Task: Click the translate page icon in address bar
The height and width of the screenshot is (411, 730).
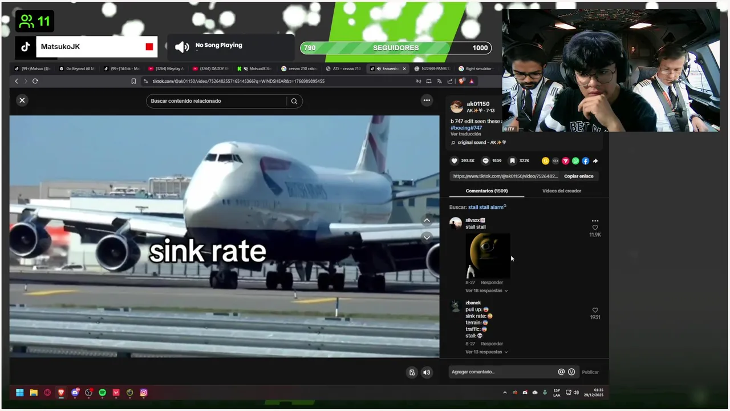Action: point(439,81)
